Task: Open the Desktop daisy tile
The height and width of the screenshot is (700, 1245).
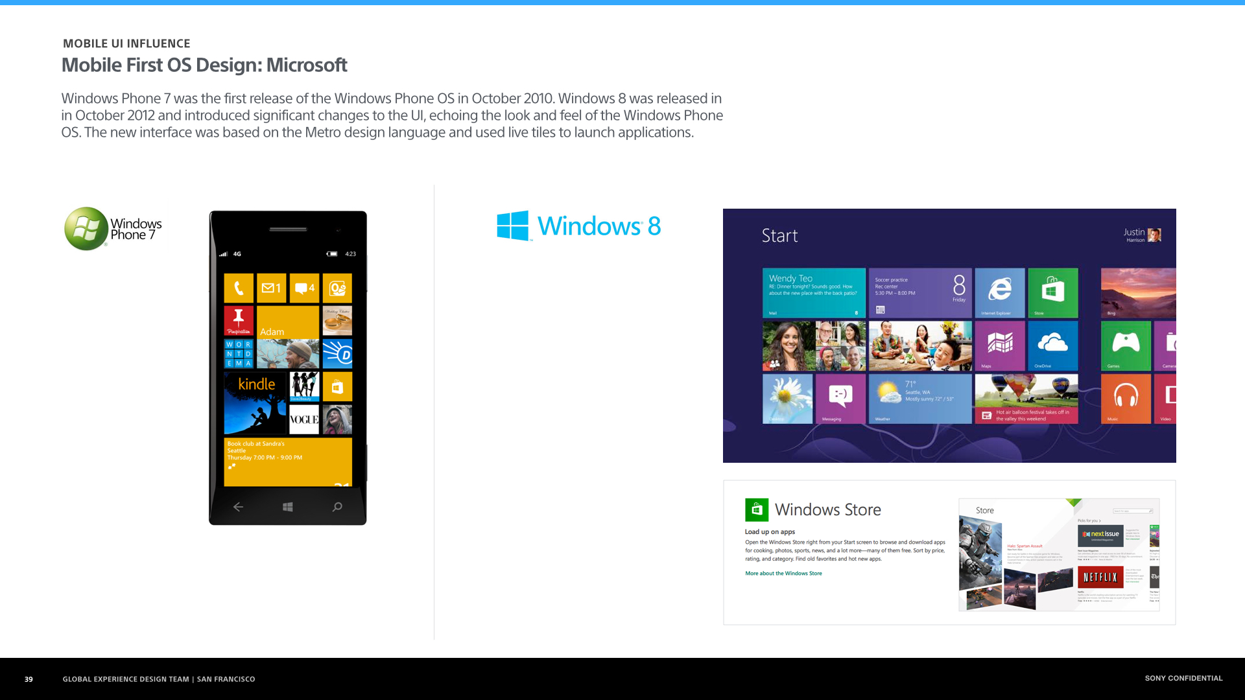Action: click(x=787, y=399)
